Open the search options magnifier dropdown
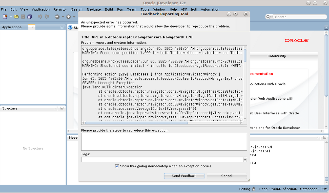The image size is (329, 193). coord(269,17)
